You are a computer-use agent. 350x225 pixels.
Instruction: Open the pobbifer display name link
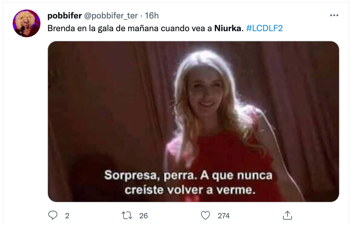pos(65,16)
